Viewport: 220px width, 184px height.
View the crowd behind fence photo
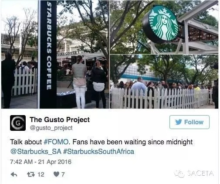tap(164, 82)
